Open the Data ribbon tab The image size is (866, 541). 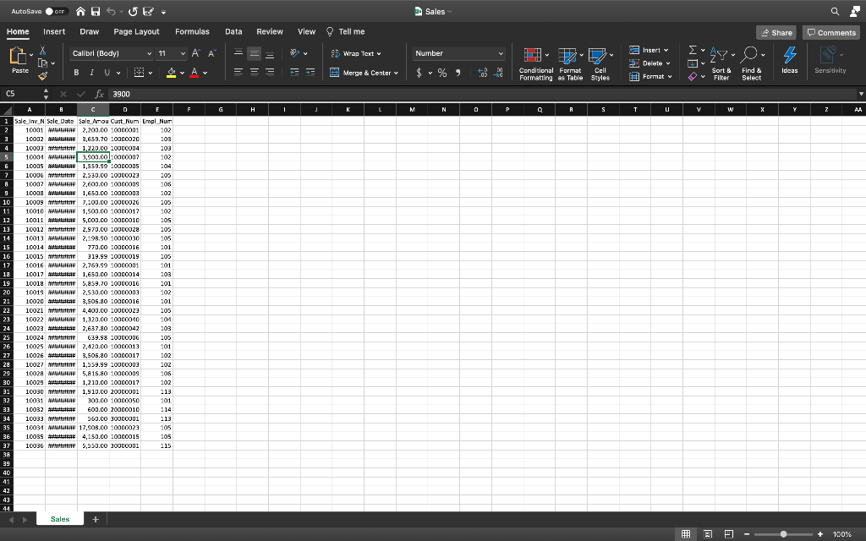pos(233,31)
